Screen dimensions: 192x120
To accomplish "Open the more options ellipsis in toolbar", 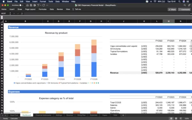I will pyautogui.click(x=47, y=5).
